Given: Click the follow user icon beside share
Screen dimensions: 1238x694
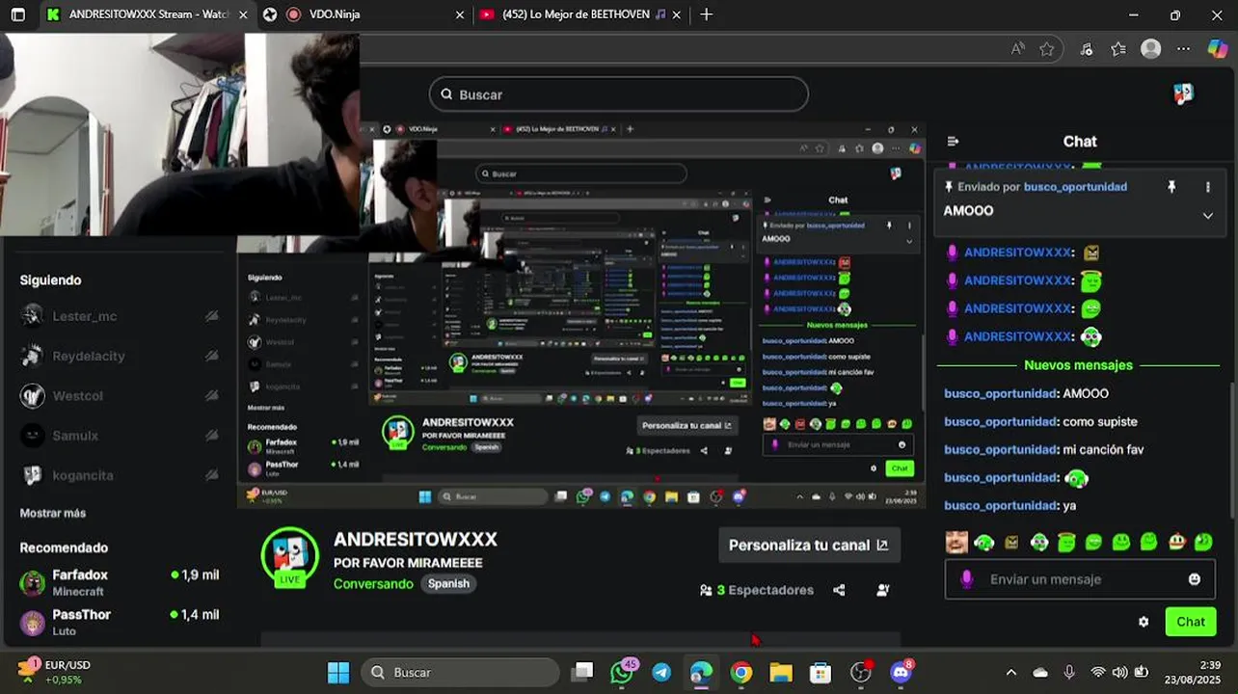Looking at the screenshot, I should pos(882,590).
